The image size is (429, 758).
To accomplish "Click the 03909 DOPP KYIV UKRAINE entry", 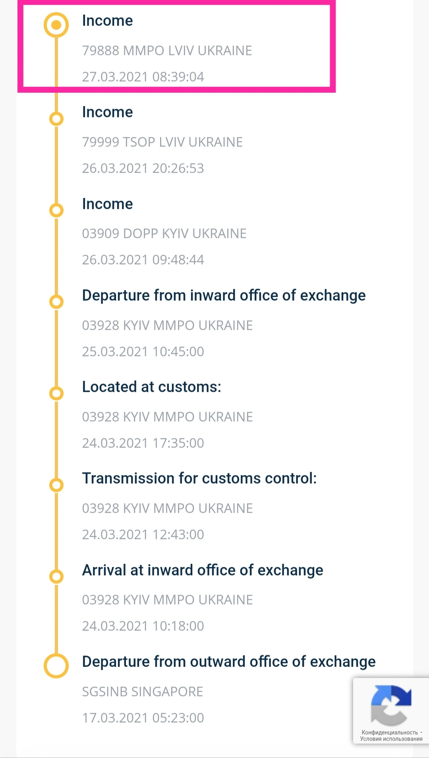I will [x=164, y=234].
